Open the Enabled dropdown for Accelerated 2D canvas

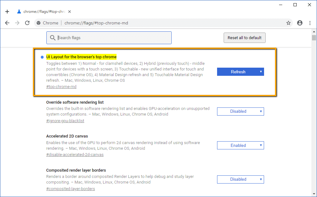[x=240, y=145]
